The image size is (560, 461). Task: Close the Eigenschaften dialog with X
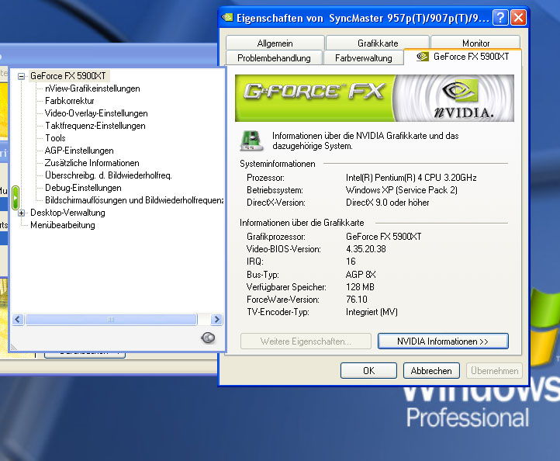(x=518, y=18)
